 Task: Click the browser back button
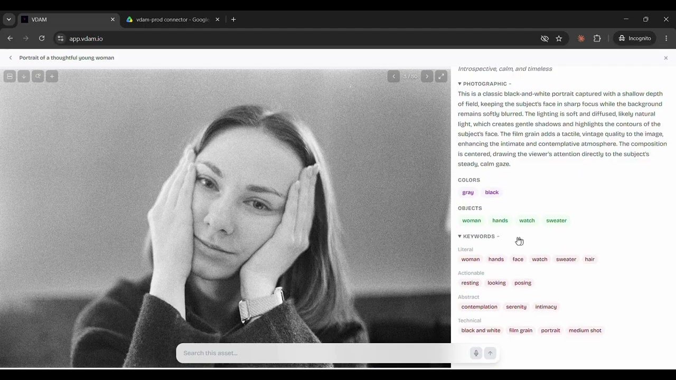click(10, 39)
